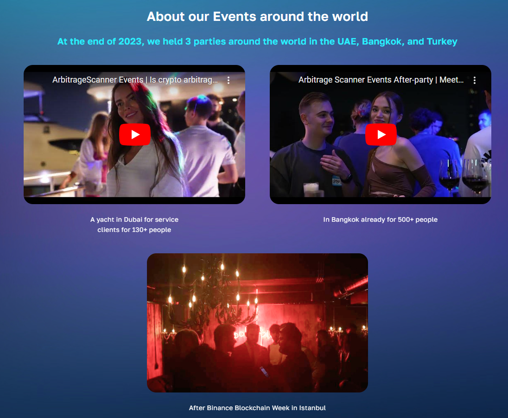
Task: Click the 'At the end of 2023' subheading
Action: [x=257, y=41]
